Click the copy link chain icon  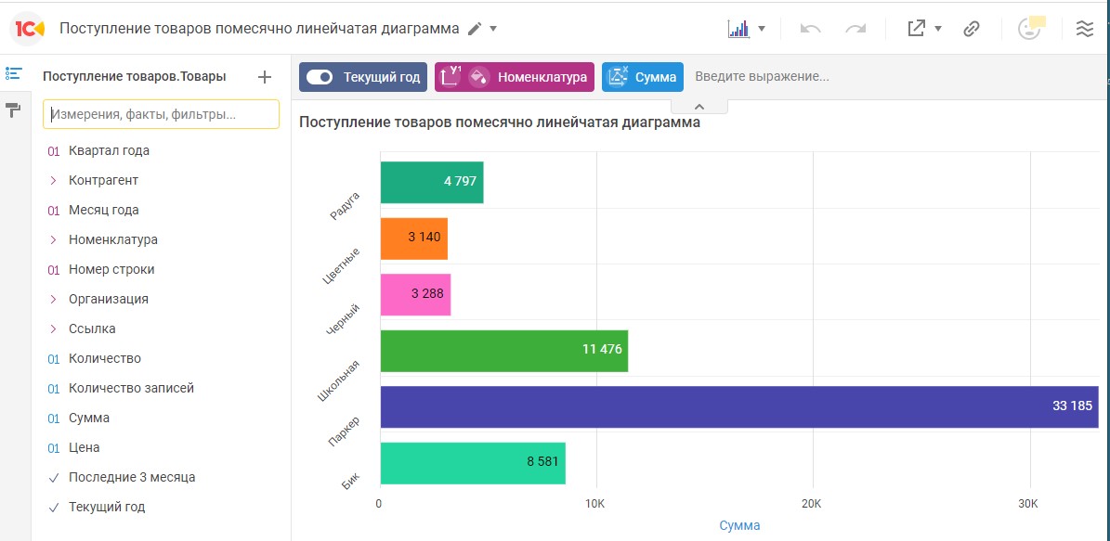pos(972,29)
